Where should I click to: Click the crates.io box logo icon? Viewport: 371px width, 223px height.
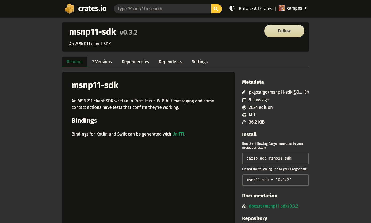click(x=69, y=9)
